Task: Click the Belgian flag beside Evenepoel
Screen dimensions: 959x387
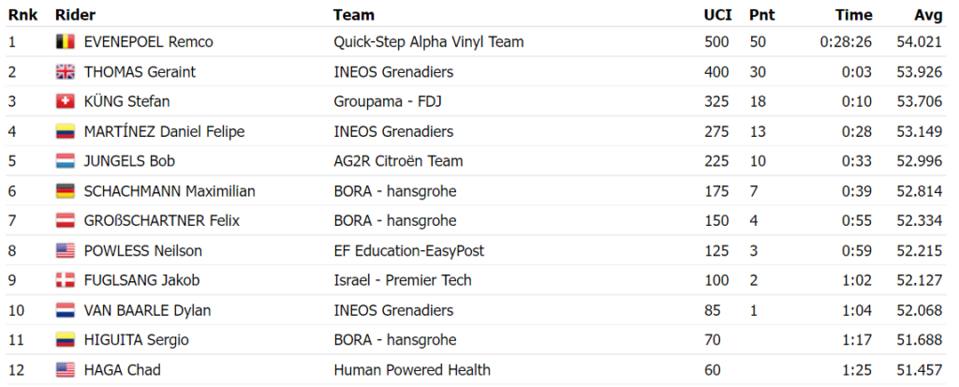Action: (65, 42)
